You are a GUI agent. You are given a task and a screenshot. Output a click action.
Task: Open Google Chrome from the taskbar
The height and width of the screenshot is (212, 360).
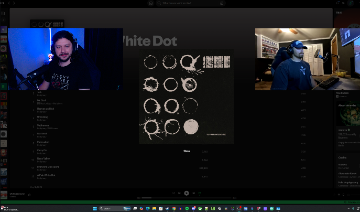pos(174,208)
